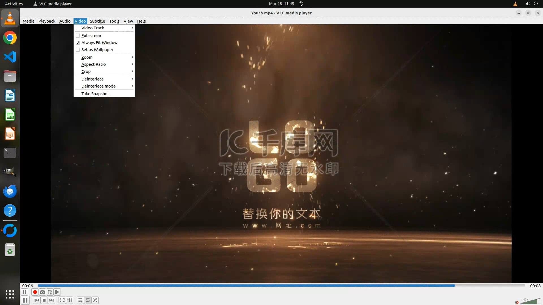Open the extended settings equalizer icon
543x305 pixels.
70,300
